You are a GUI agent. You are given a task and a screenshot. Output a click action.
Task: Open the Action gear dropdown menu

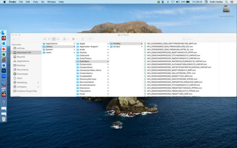click(74, 39)
